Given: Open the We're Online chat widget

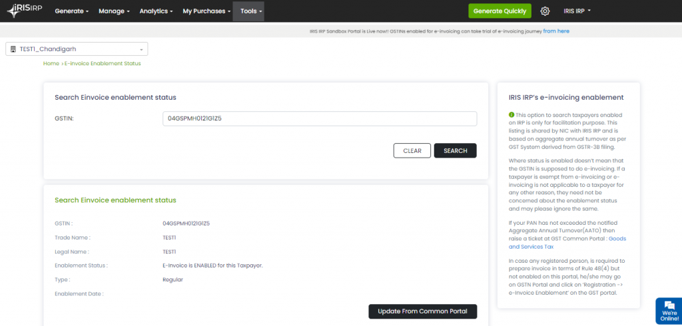Looking at the screenshot, I should point(668,311).
